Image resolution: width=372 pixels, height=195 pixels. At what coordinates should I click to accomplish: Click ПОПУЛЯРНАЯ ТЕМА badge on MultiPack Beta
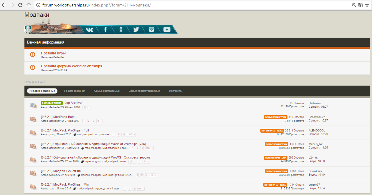[276, 117]
